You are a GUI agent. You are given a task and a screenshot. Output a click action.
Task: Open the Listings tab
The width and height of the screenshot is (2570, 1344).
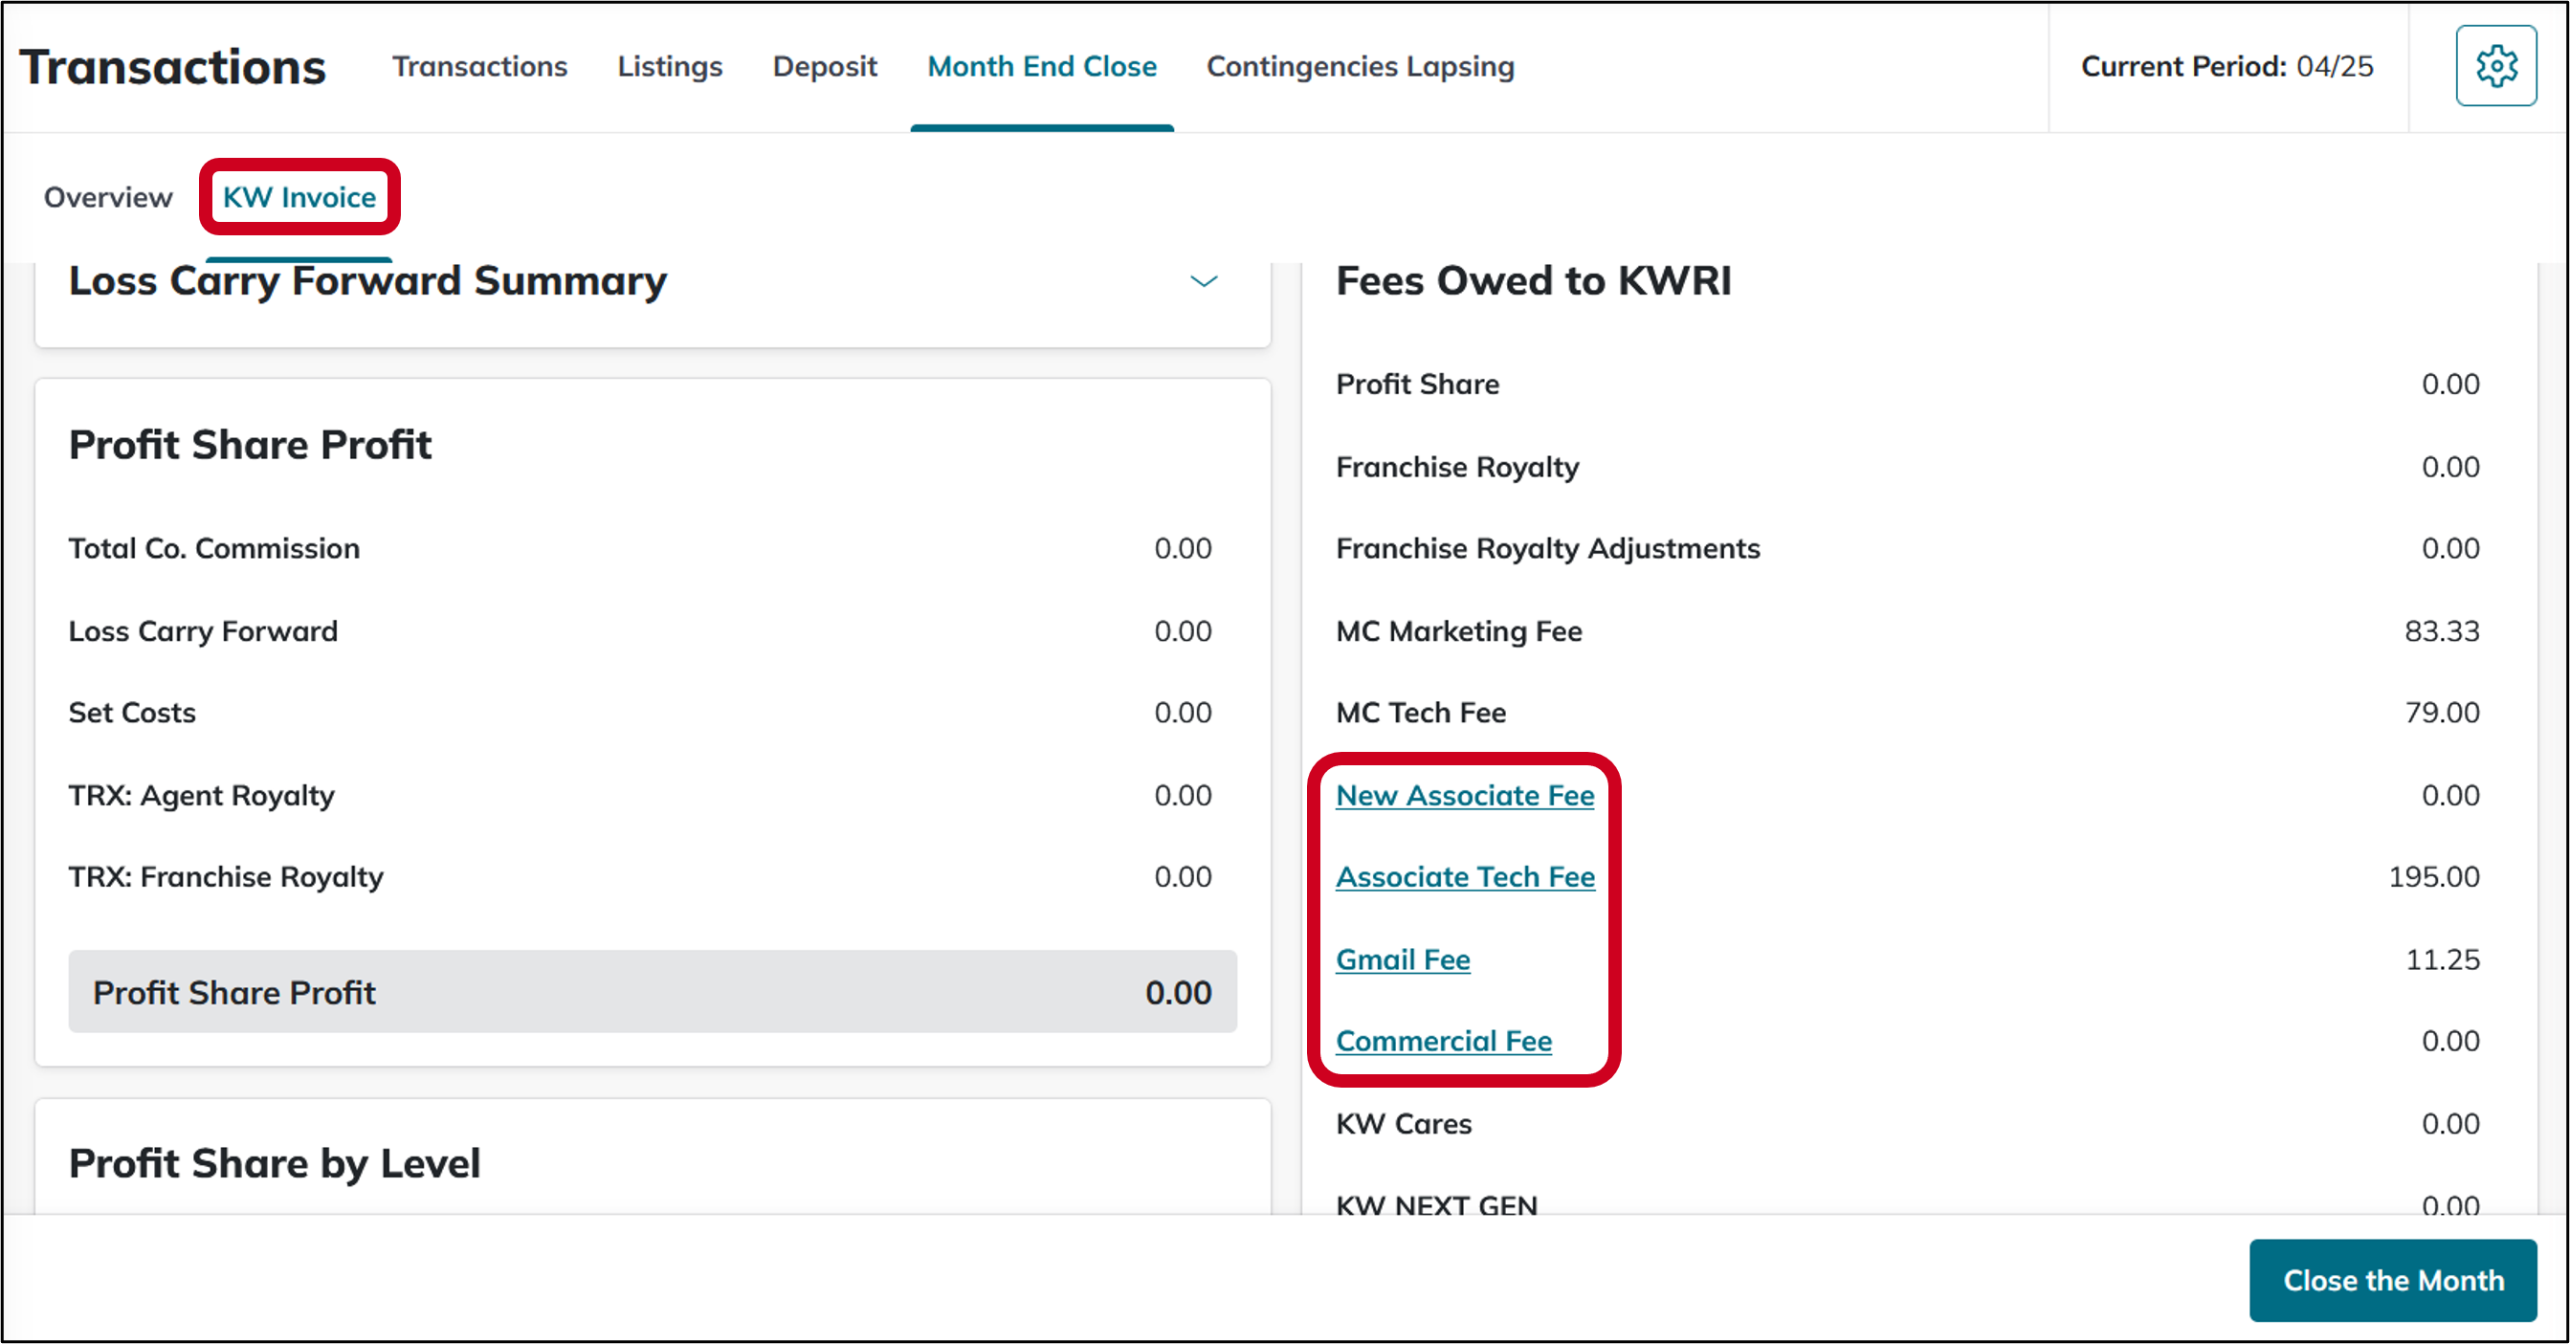pos(670,67)
